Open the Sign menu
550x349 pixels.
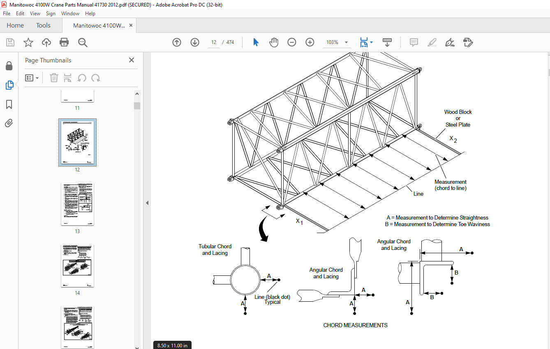click(x=51, y=14)
